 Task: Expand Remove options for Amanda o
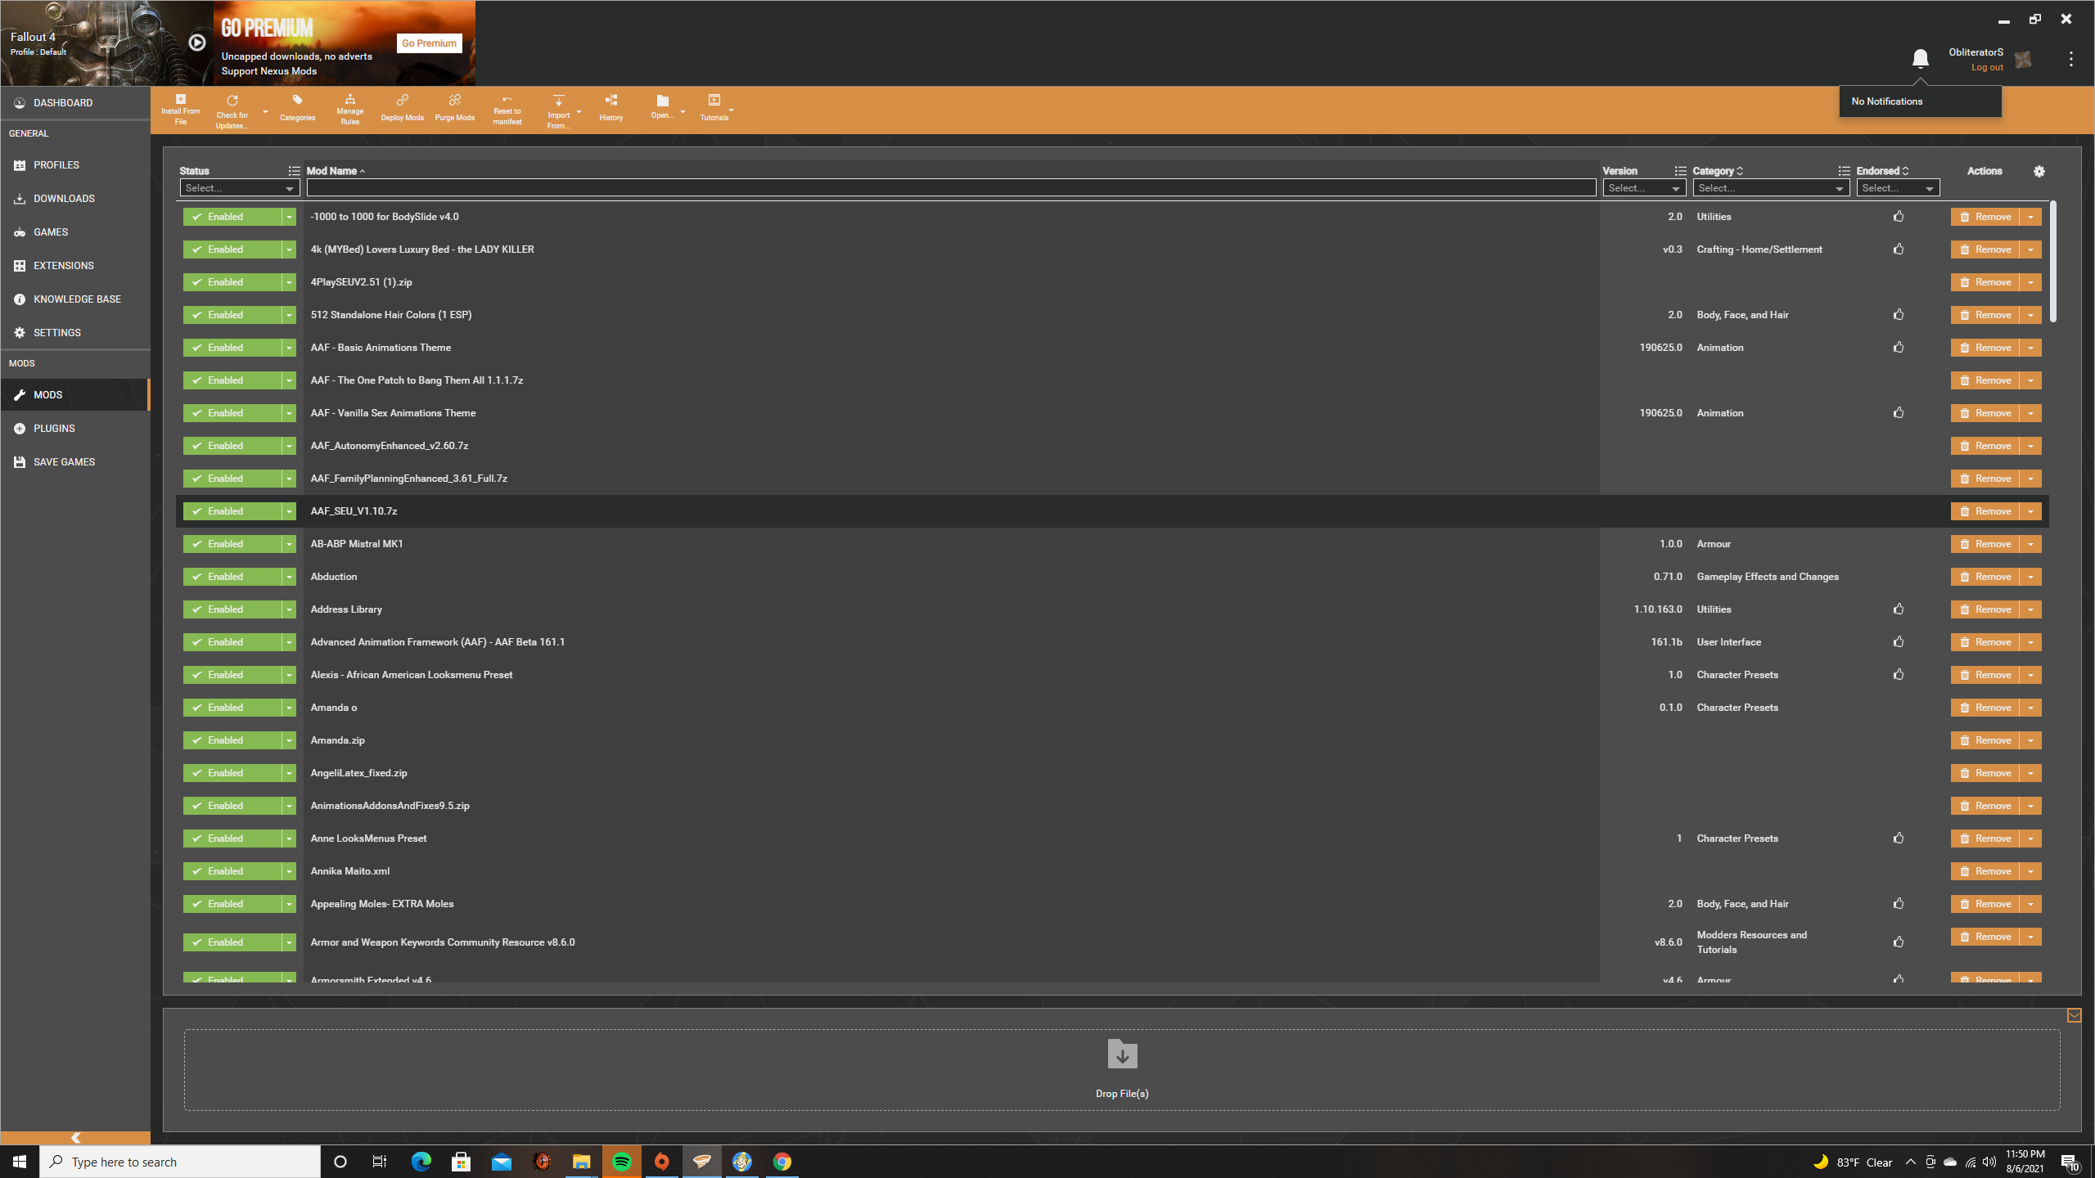point(2030,708)
